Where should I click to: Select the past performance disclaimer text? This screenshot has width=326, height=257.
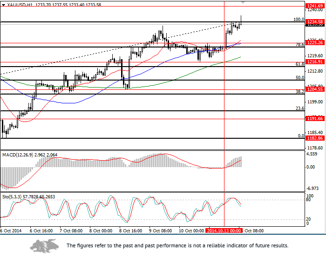pos(177,245)
